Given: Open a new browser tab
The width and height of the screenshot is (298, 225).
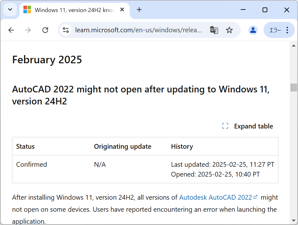Looking at the screenshot, I should (x=139, y=9).
